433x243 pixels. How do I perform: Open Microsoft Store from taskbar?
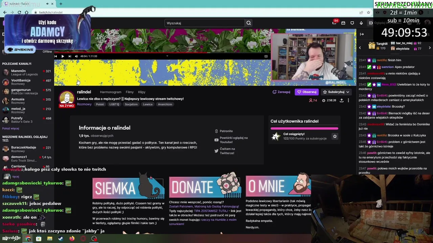39,239
